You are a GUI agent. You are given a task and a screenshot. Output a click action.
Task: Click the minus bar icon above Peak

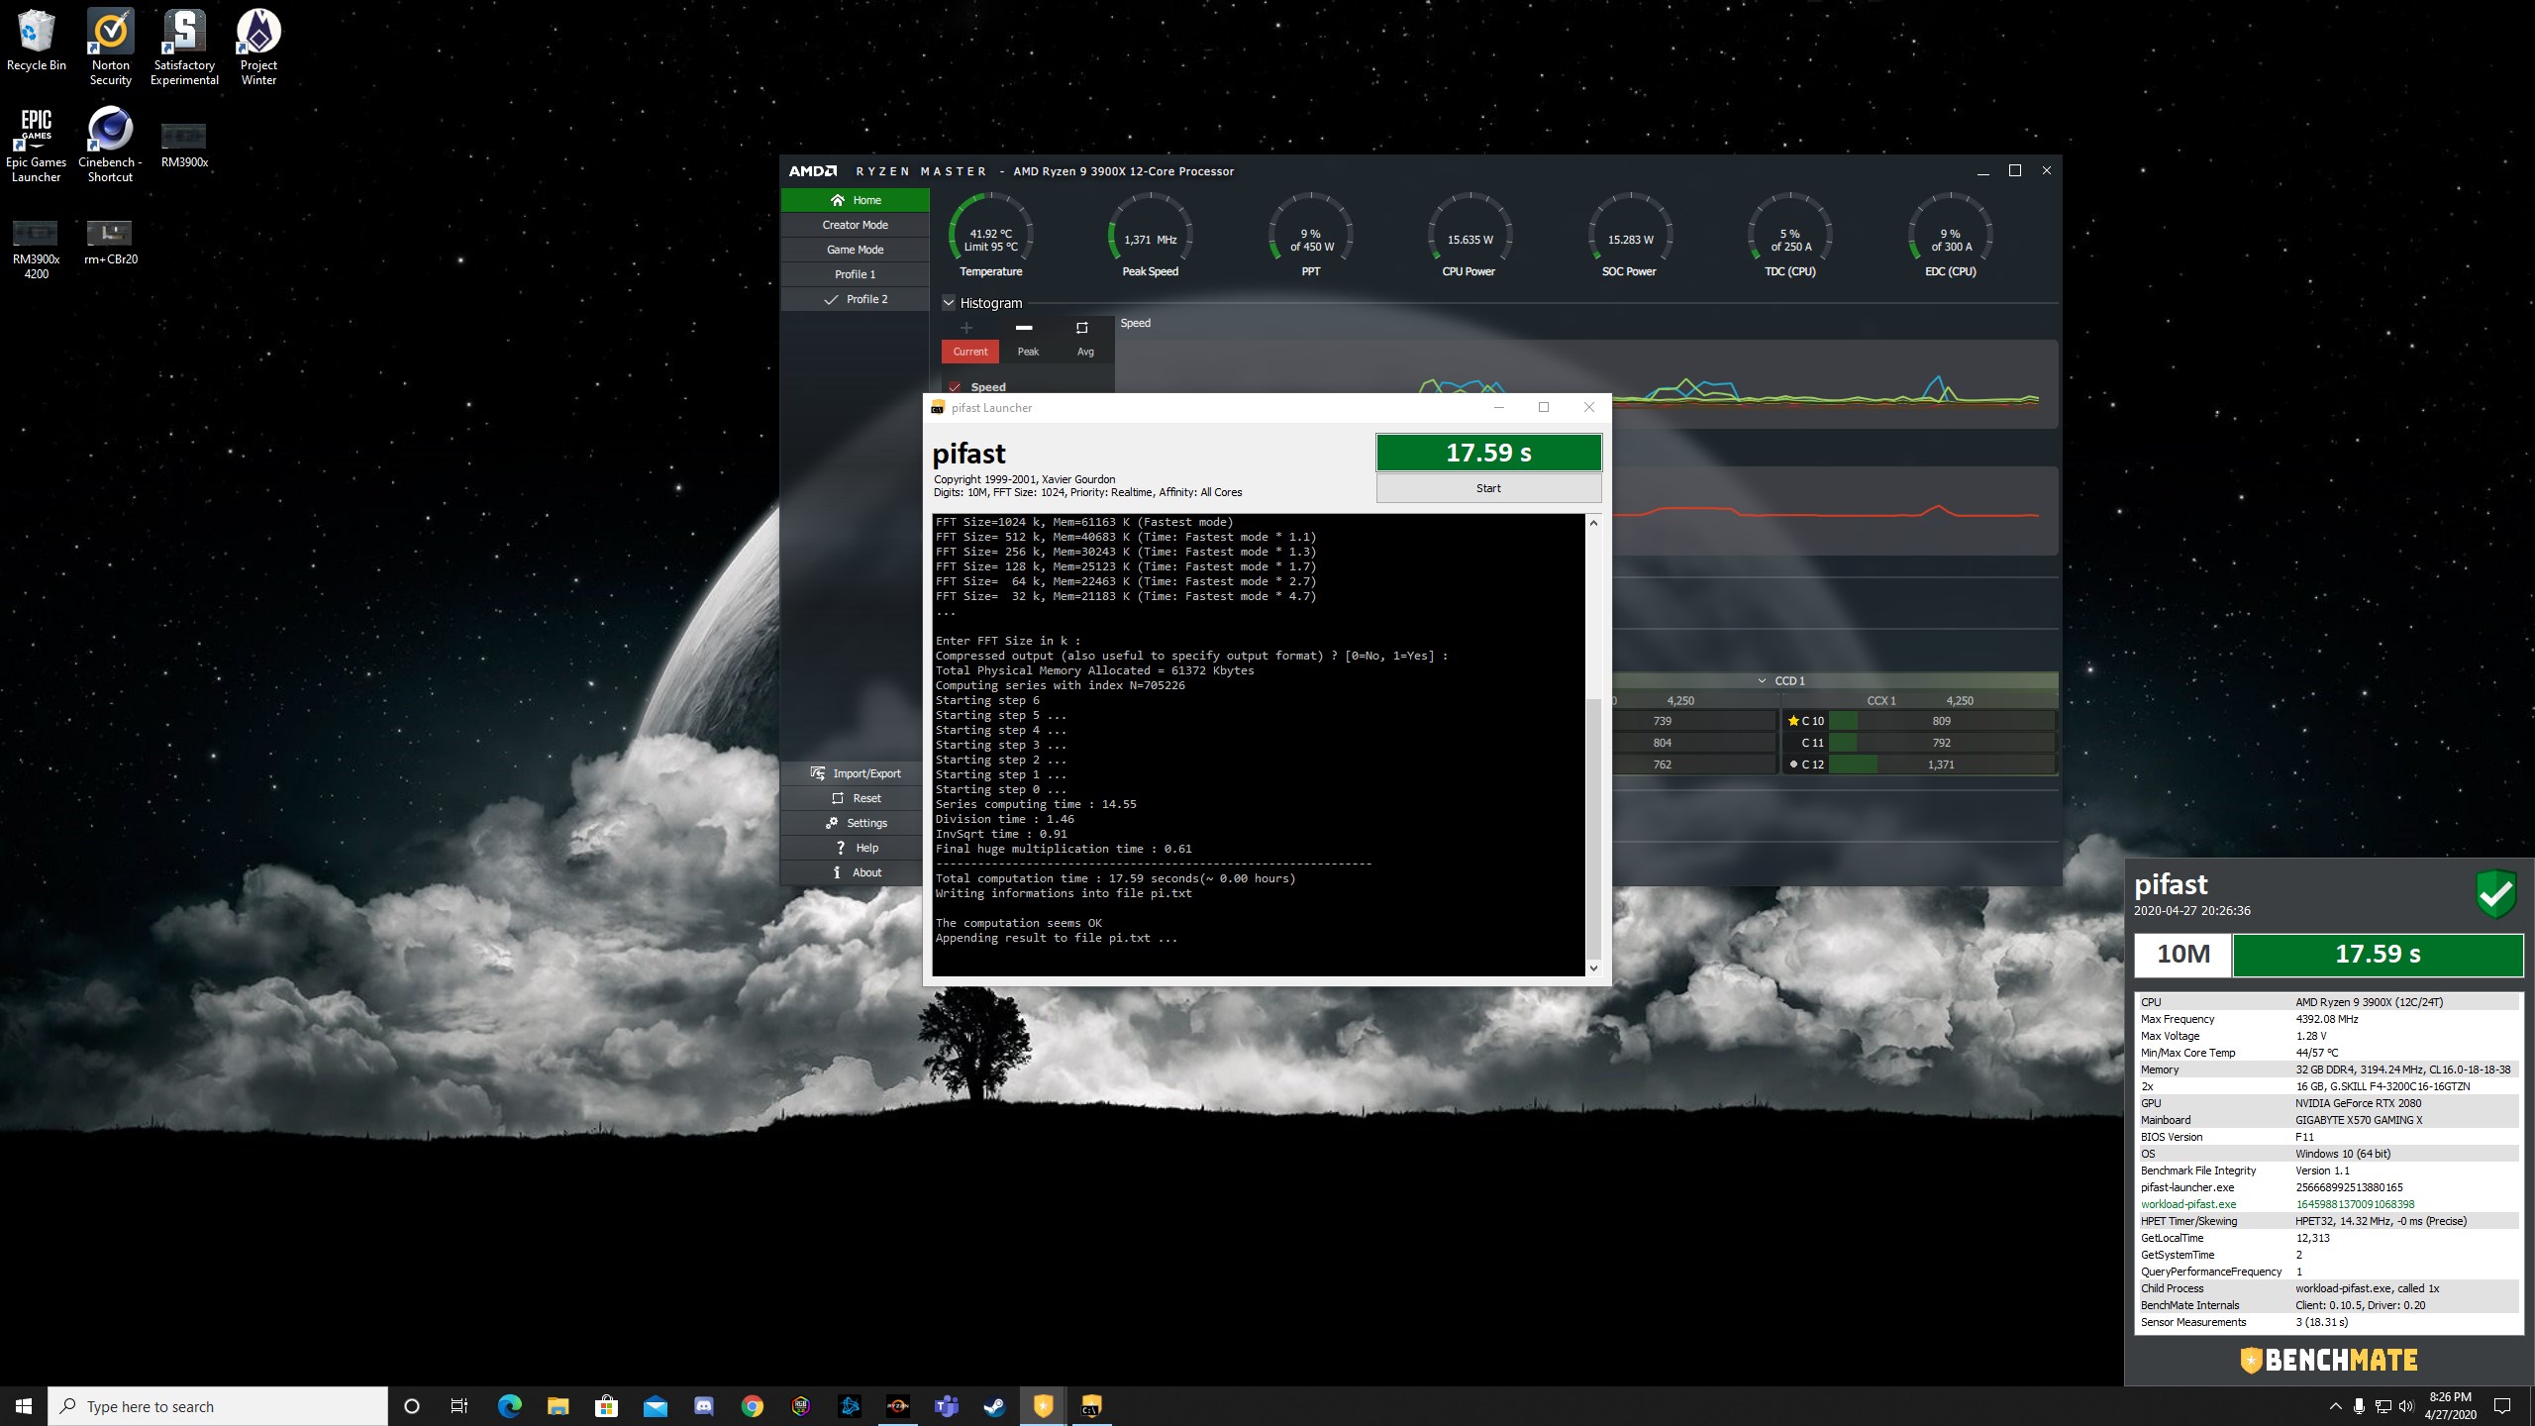coord(1024,328)
